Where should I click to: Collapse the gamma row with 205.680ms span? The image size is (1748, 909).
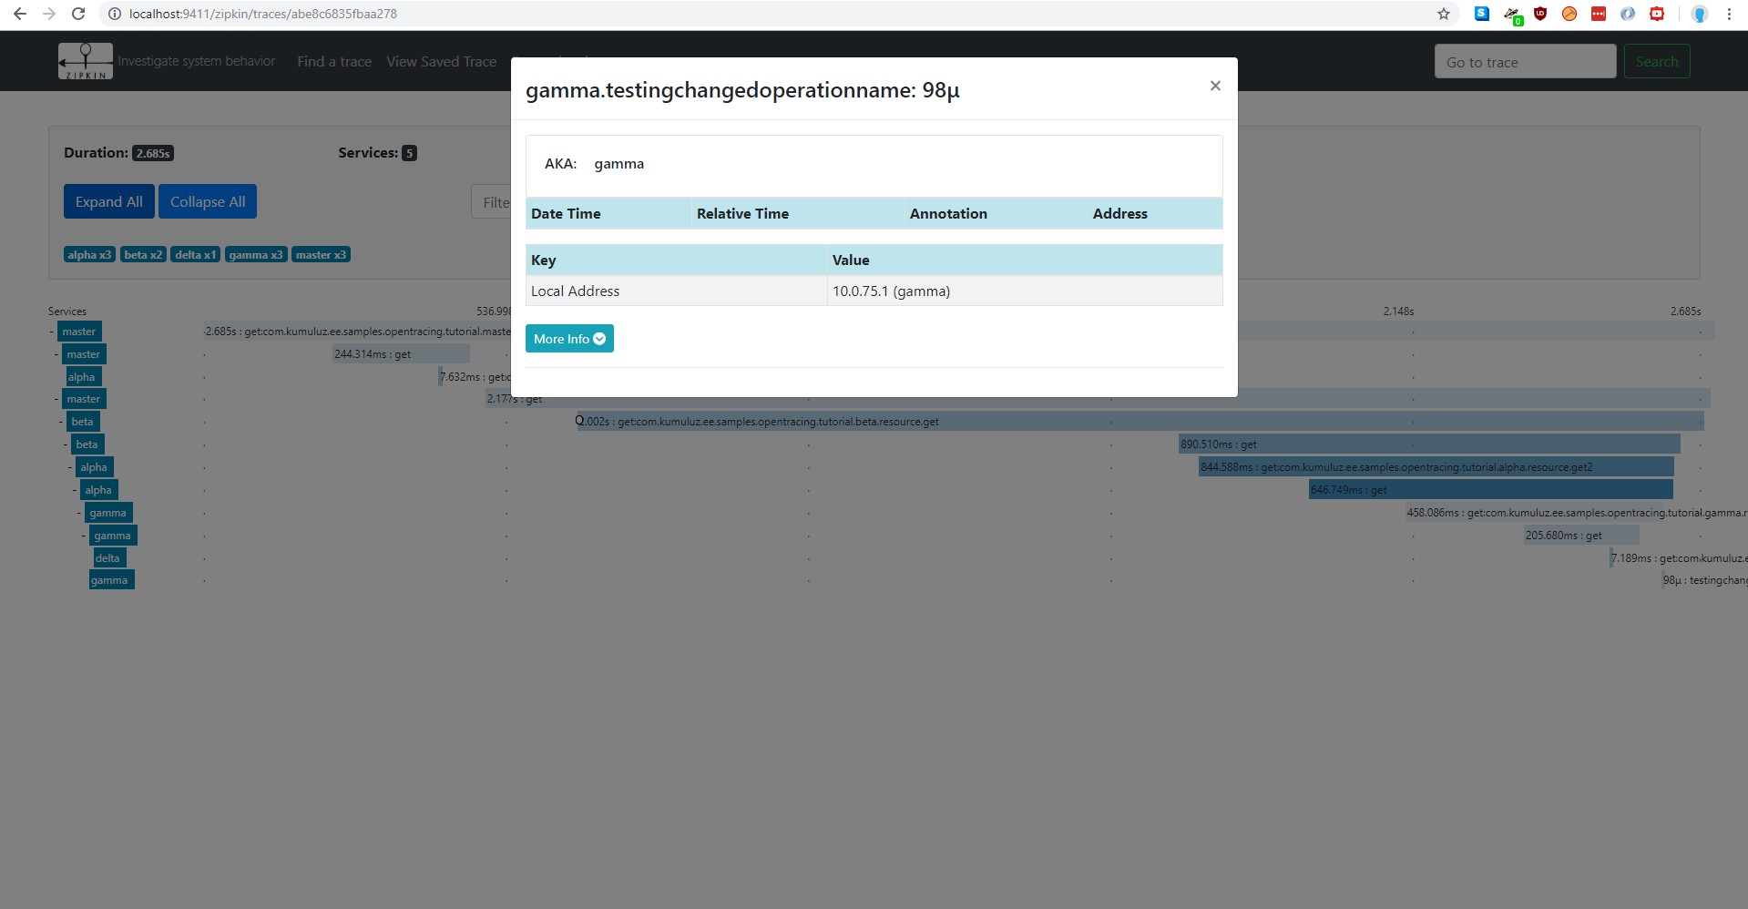[84, 536]
